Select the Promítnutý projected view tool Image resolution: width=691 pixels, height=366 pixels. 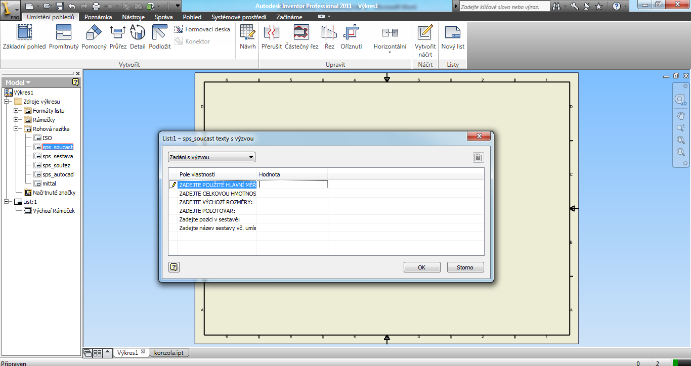pos(64,37)
